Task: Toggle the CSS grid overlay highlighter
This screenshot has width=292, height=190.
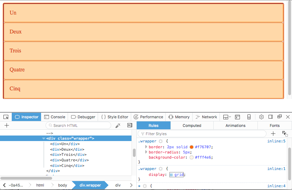Action: [171, 175]
